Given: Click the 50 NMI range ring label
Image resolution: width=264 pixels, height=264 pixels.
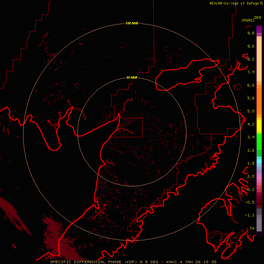Looking at the screenshot, I should 132,77.
